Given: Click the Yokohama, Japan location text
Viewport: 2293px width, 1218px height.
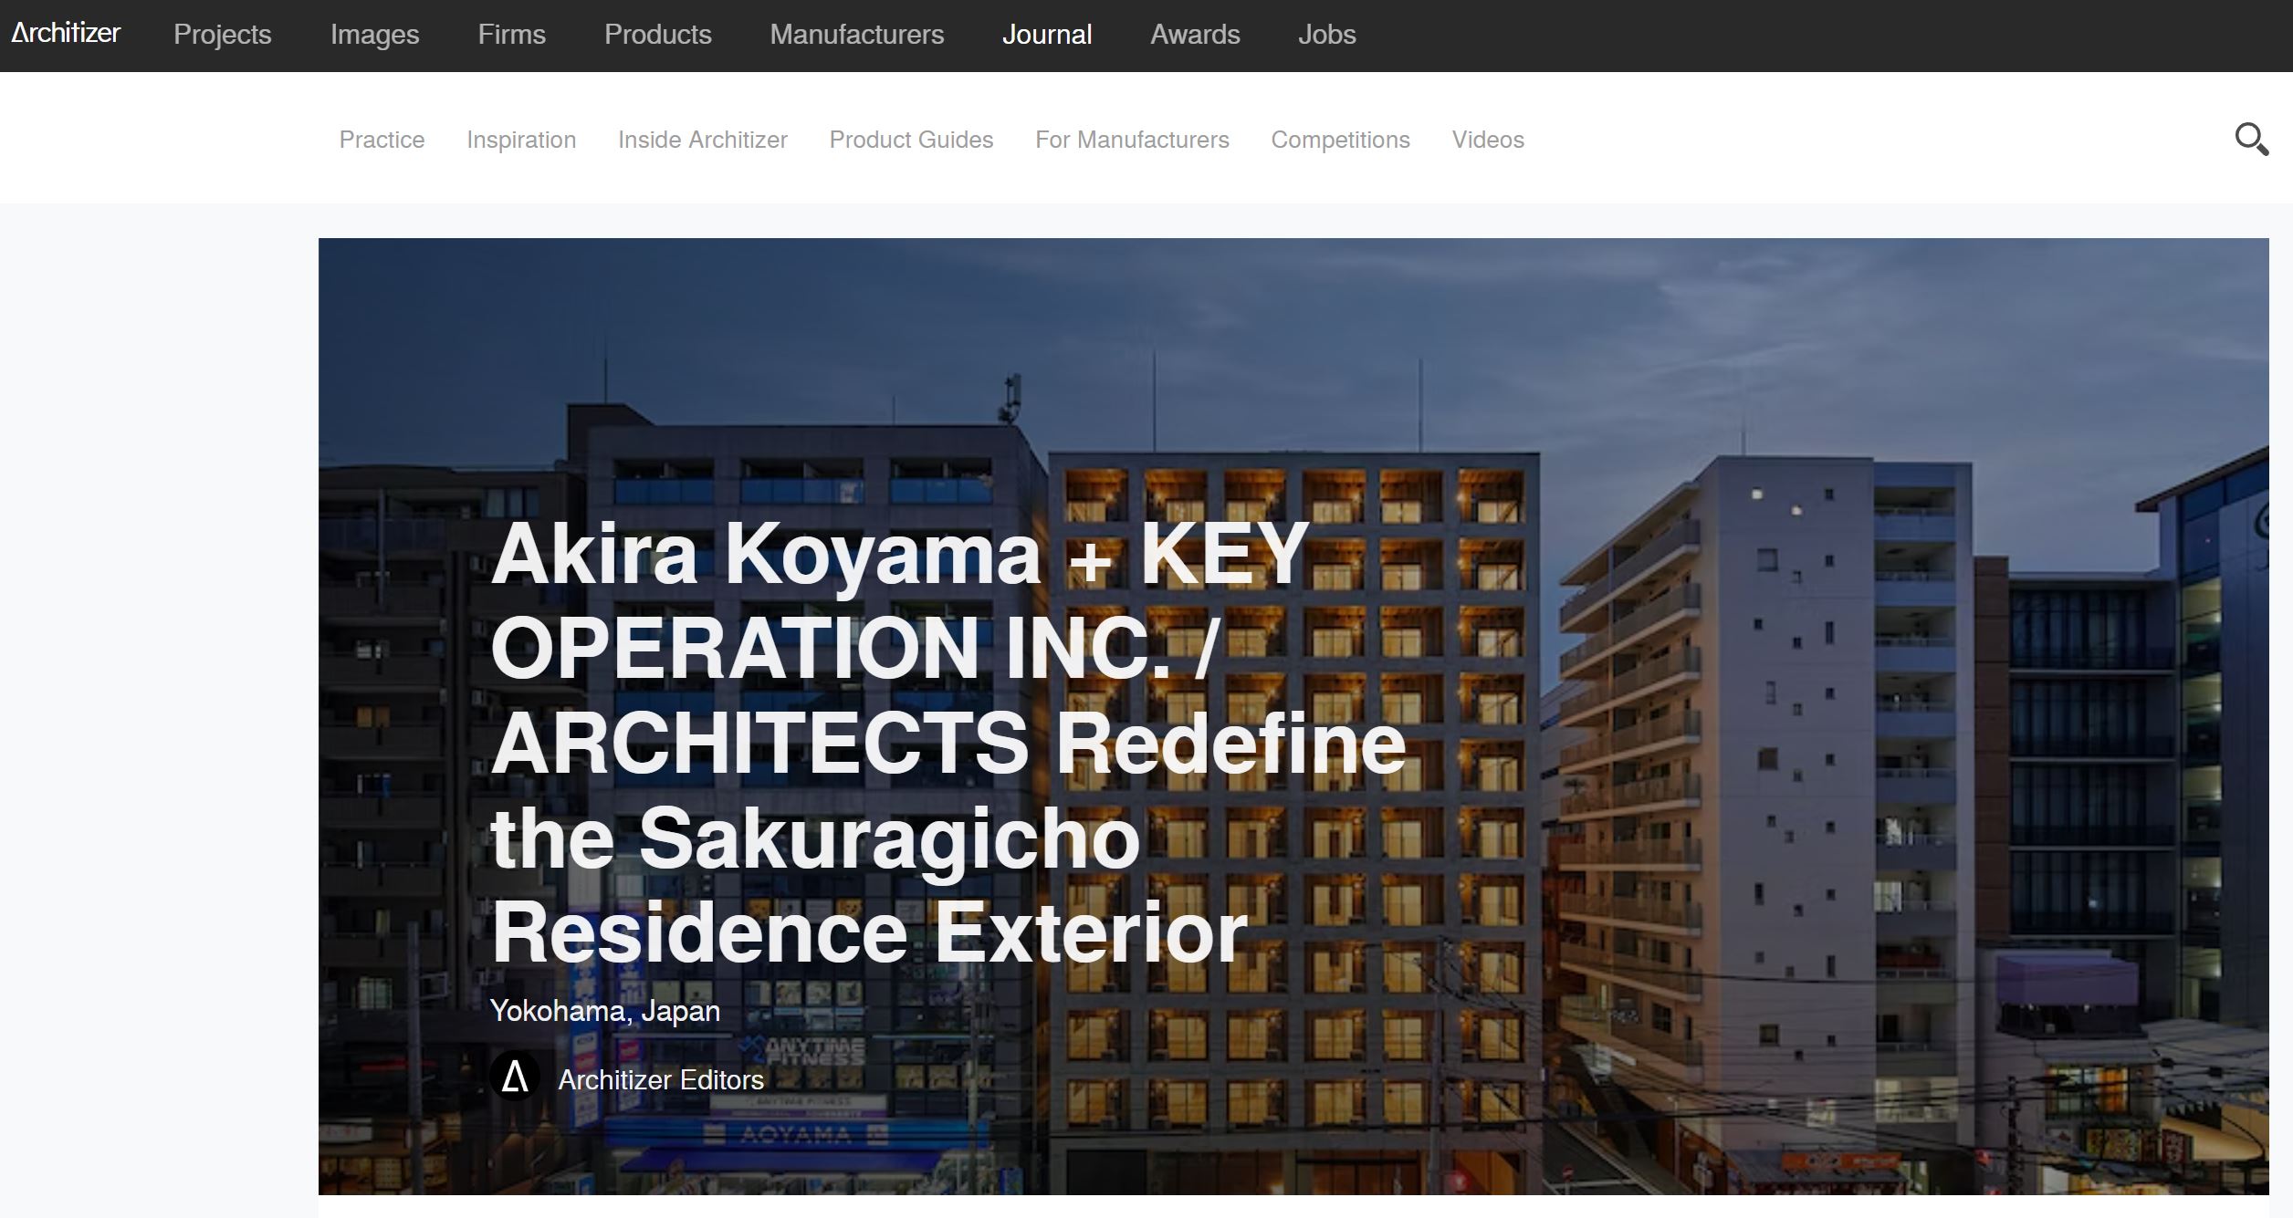Looking at the screenshot, I should pos(605,1011).
